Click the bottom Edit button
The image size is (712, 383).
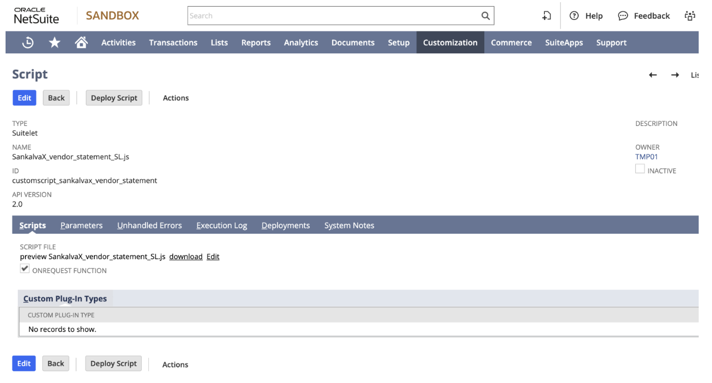[x=24, y=364]
